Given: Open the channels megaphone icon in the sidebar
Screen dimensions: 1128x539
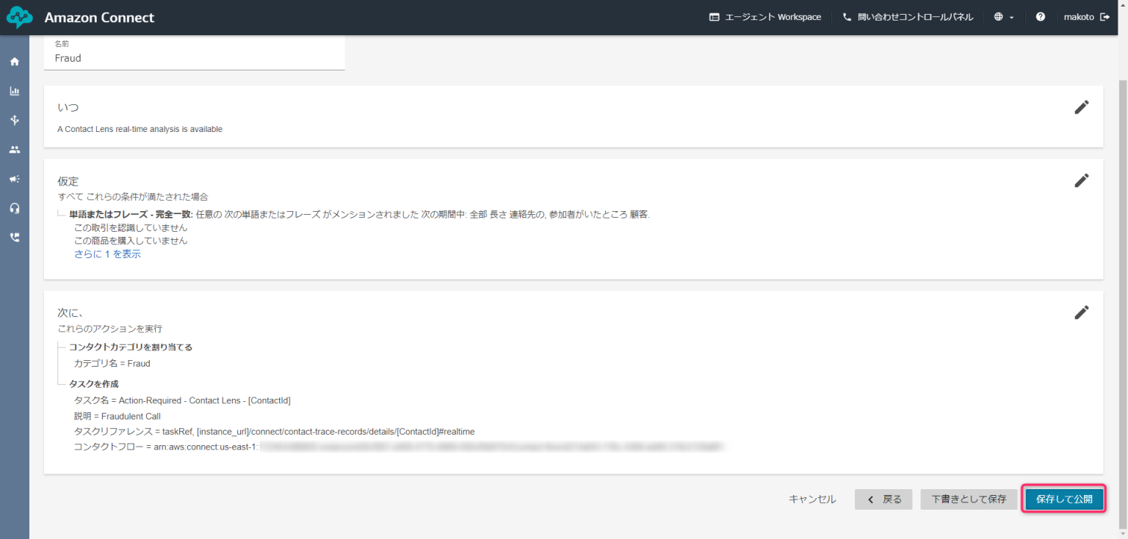Looking at the screenshot, I should [14, 178].
